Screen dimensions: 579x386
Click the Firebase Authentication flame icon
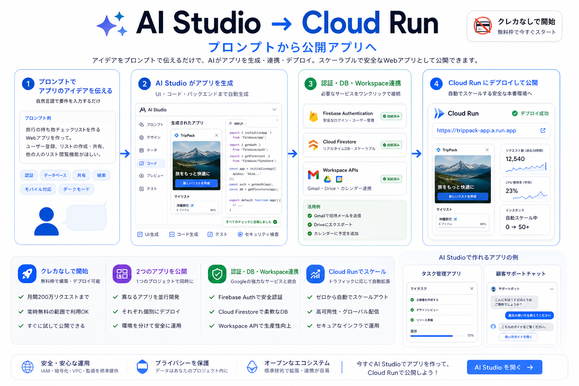314,116
